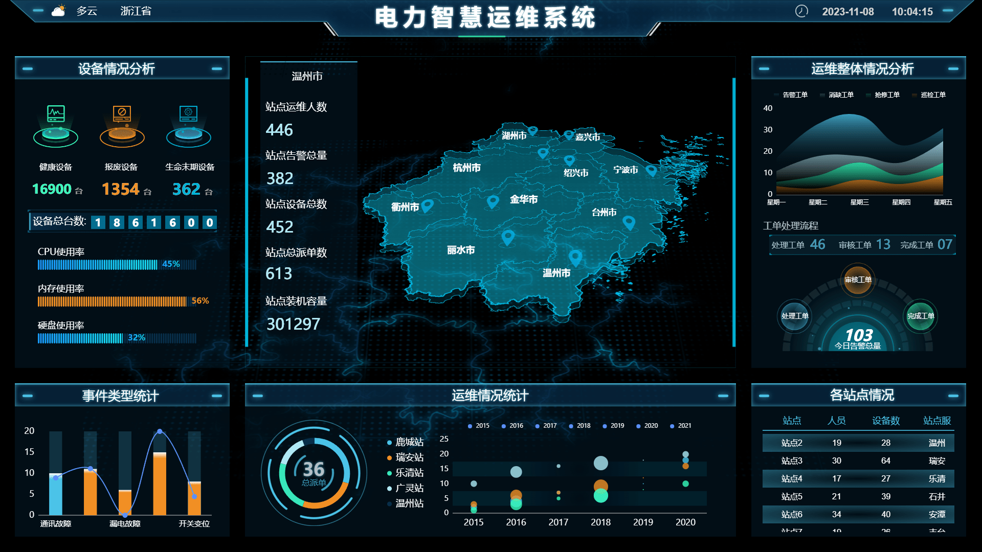
Task: Select the 设备数 column header
Action: click(x=885, y=421)
